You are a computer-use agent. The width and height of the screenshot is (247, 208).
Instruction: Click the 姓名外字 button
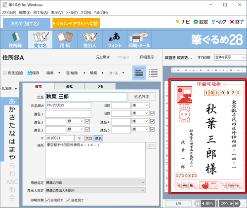pyautogui.click(x=142, y=97)
